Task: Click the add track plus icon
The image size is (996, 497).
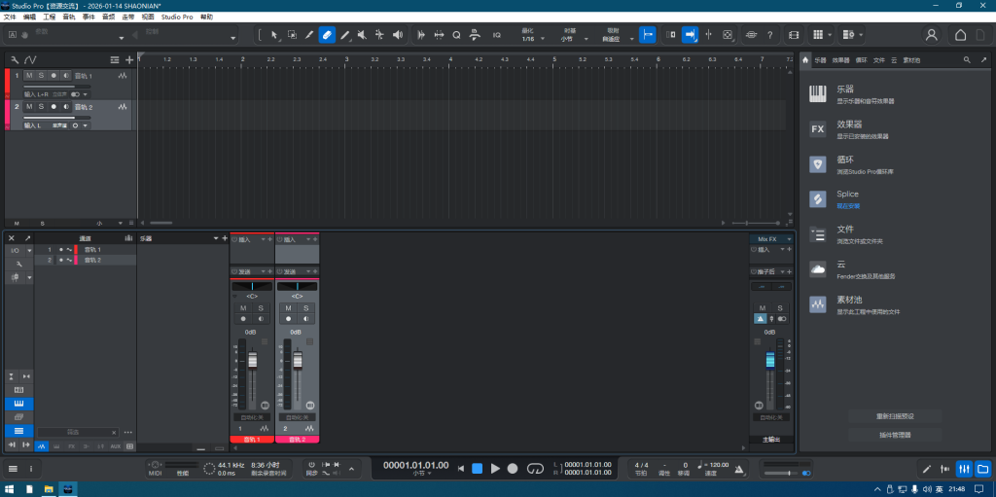Action: click(129, 60)
